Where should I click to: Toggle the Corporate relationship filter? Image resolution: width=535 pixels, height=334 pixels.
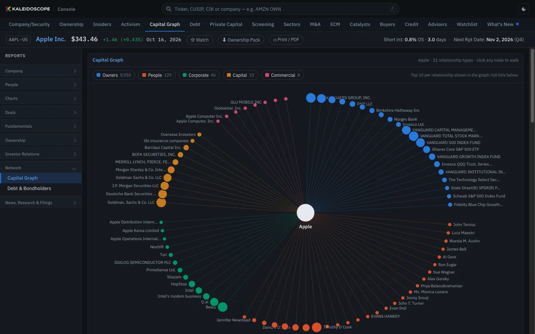click(x=199, y=75)
